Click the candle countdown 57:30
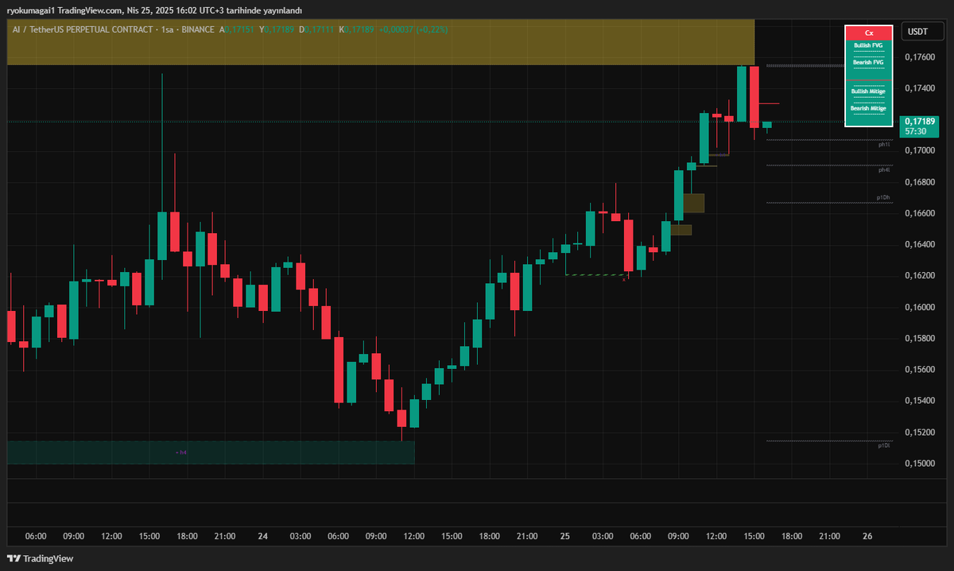954x571 pixels. (x=915, y=131)
